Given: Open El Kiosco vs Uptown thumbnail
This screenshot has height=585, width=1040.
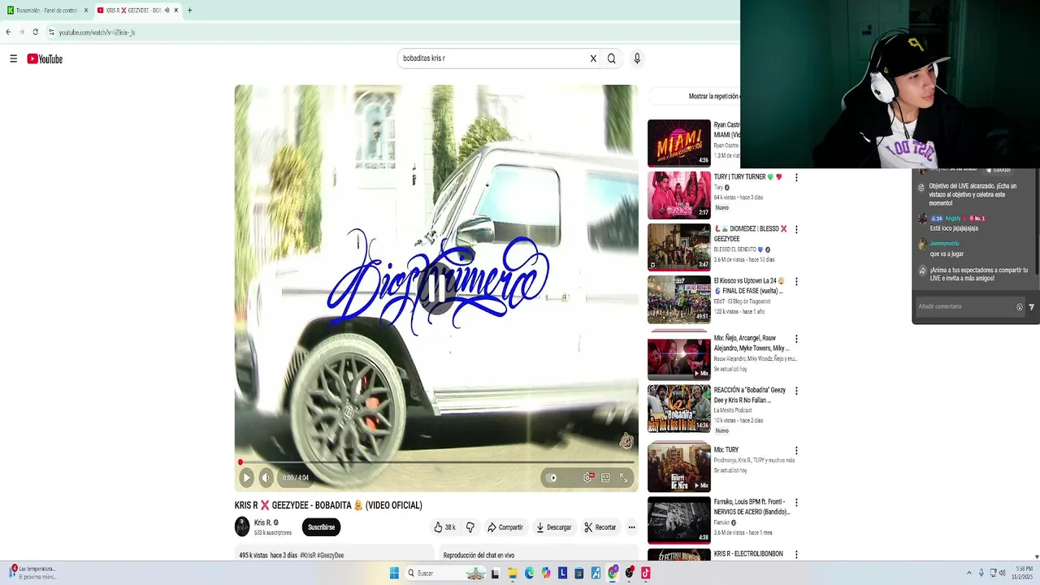Looking at the screenshot, I should click(679, 299).
